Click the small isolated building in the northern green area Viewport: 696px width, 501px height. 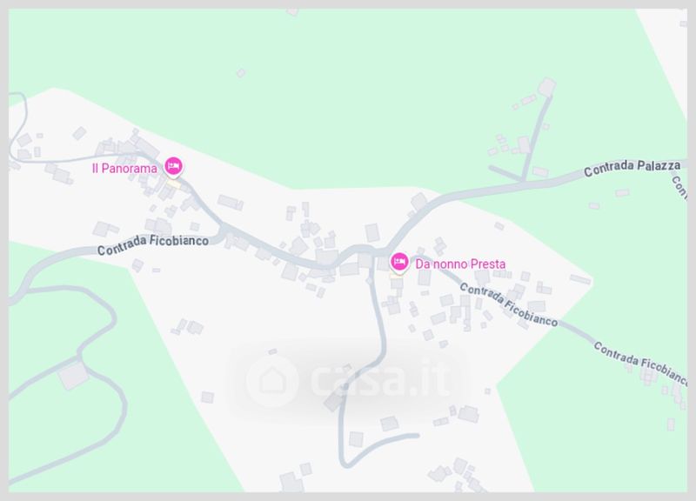click(x=241, y=73)
